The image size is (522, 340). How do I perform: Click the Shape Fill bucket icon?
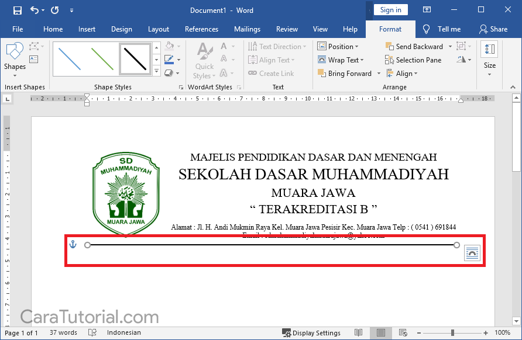(170, 46)
